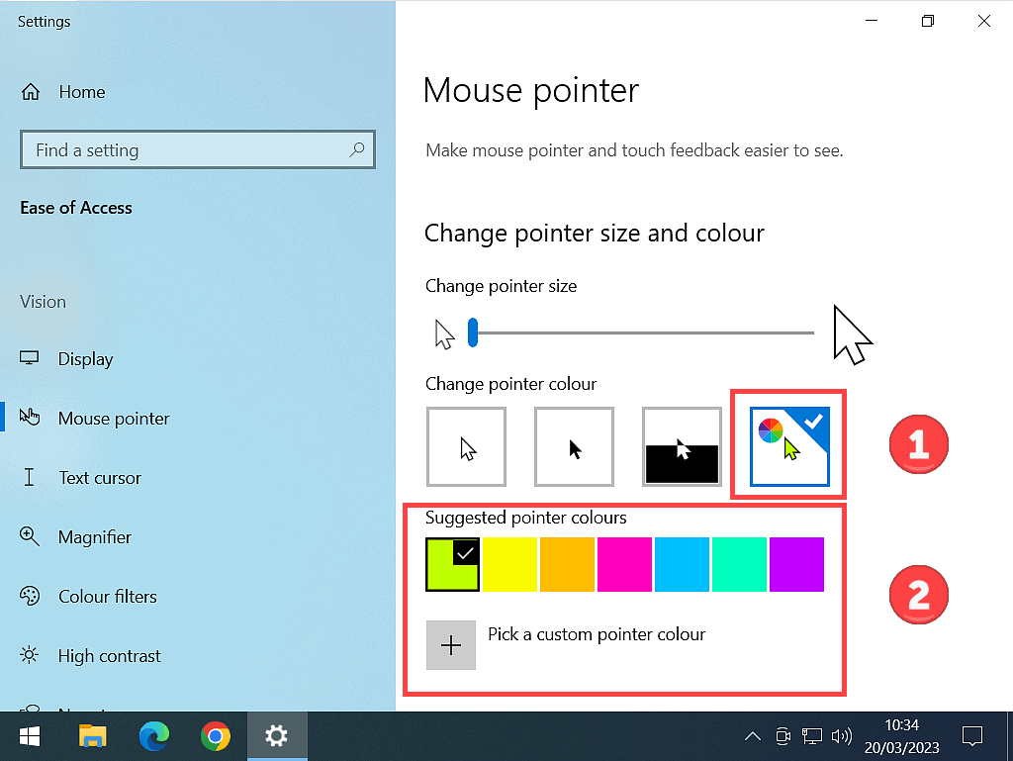Screen dimensions: 1013x761
Task: Choose the inverted pointer colour option
Action: [682, 447]
